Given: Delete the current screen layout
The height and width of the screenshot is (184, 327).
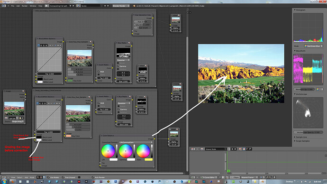Looking at the screenshot, I should tap(73, 6).
